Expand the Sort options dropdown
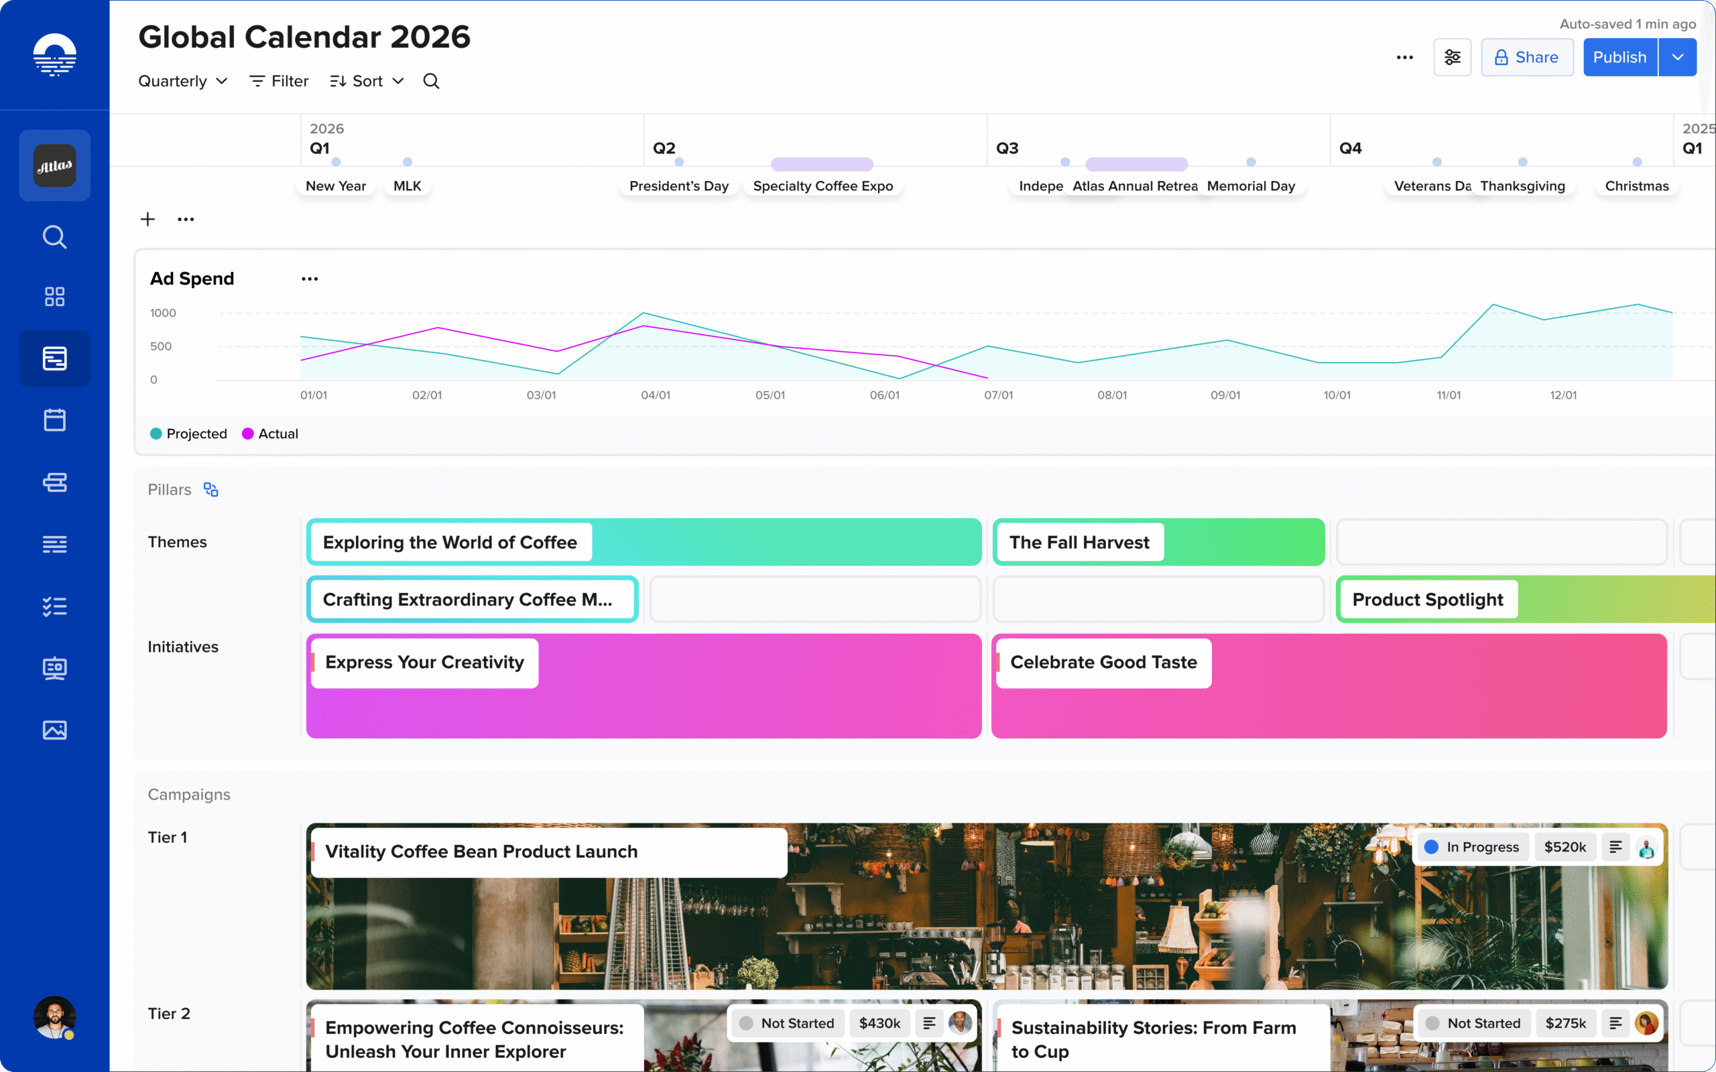 coord(366,81)
